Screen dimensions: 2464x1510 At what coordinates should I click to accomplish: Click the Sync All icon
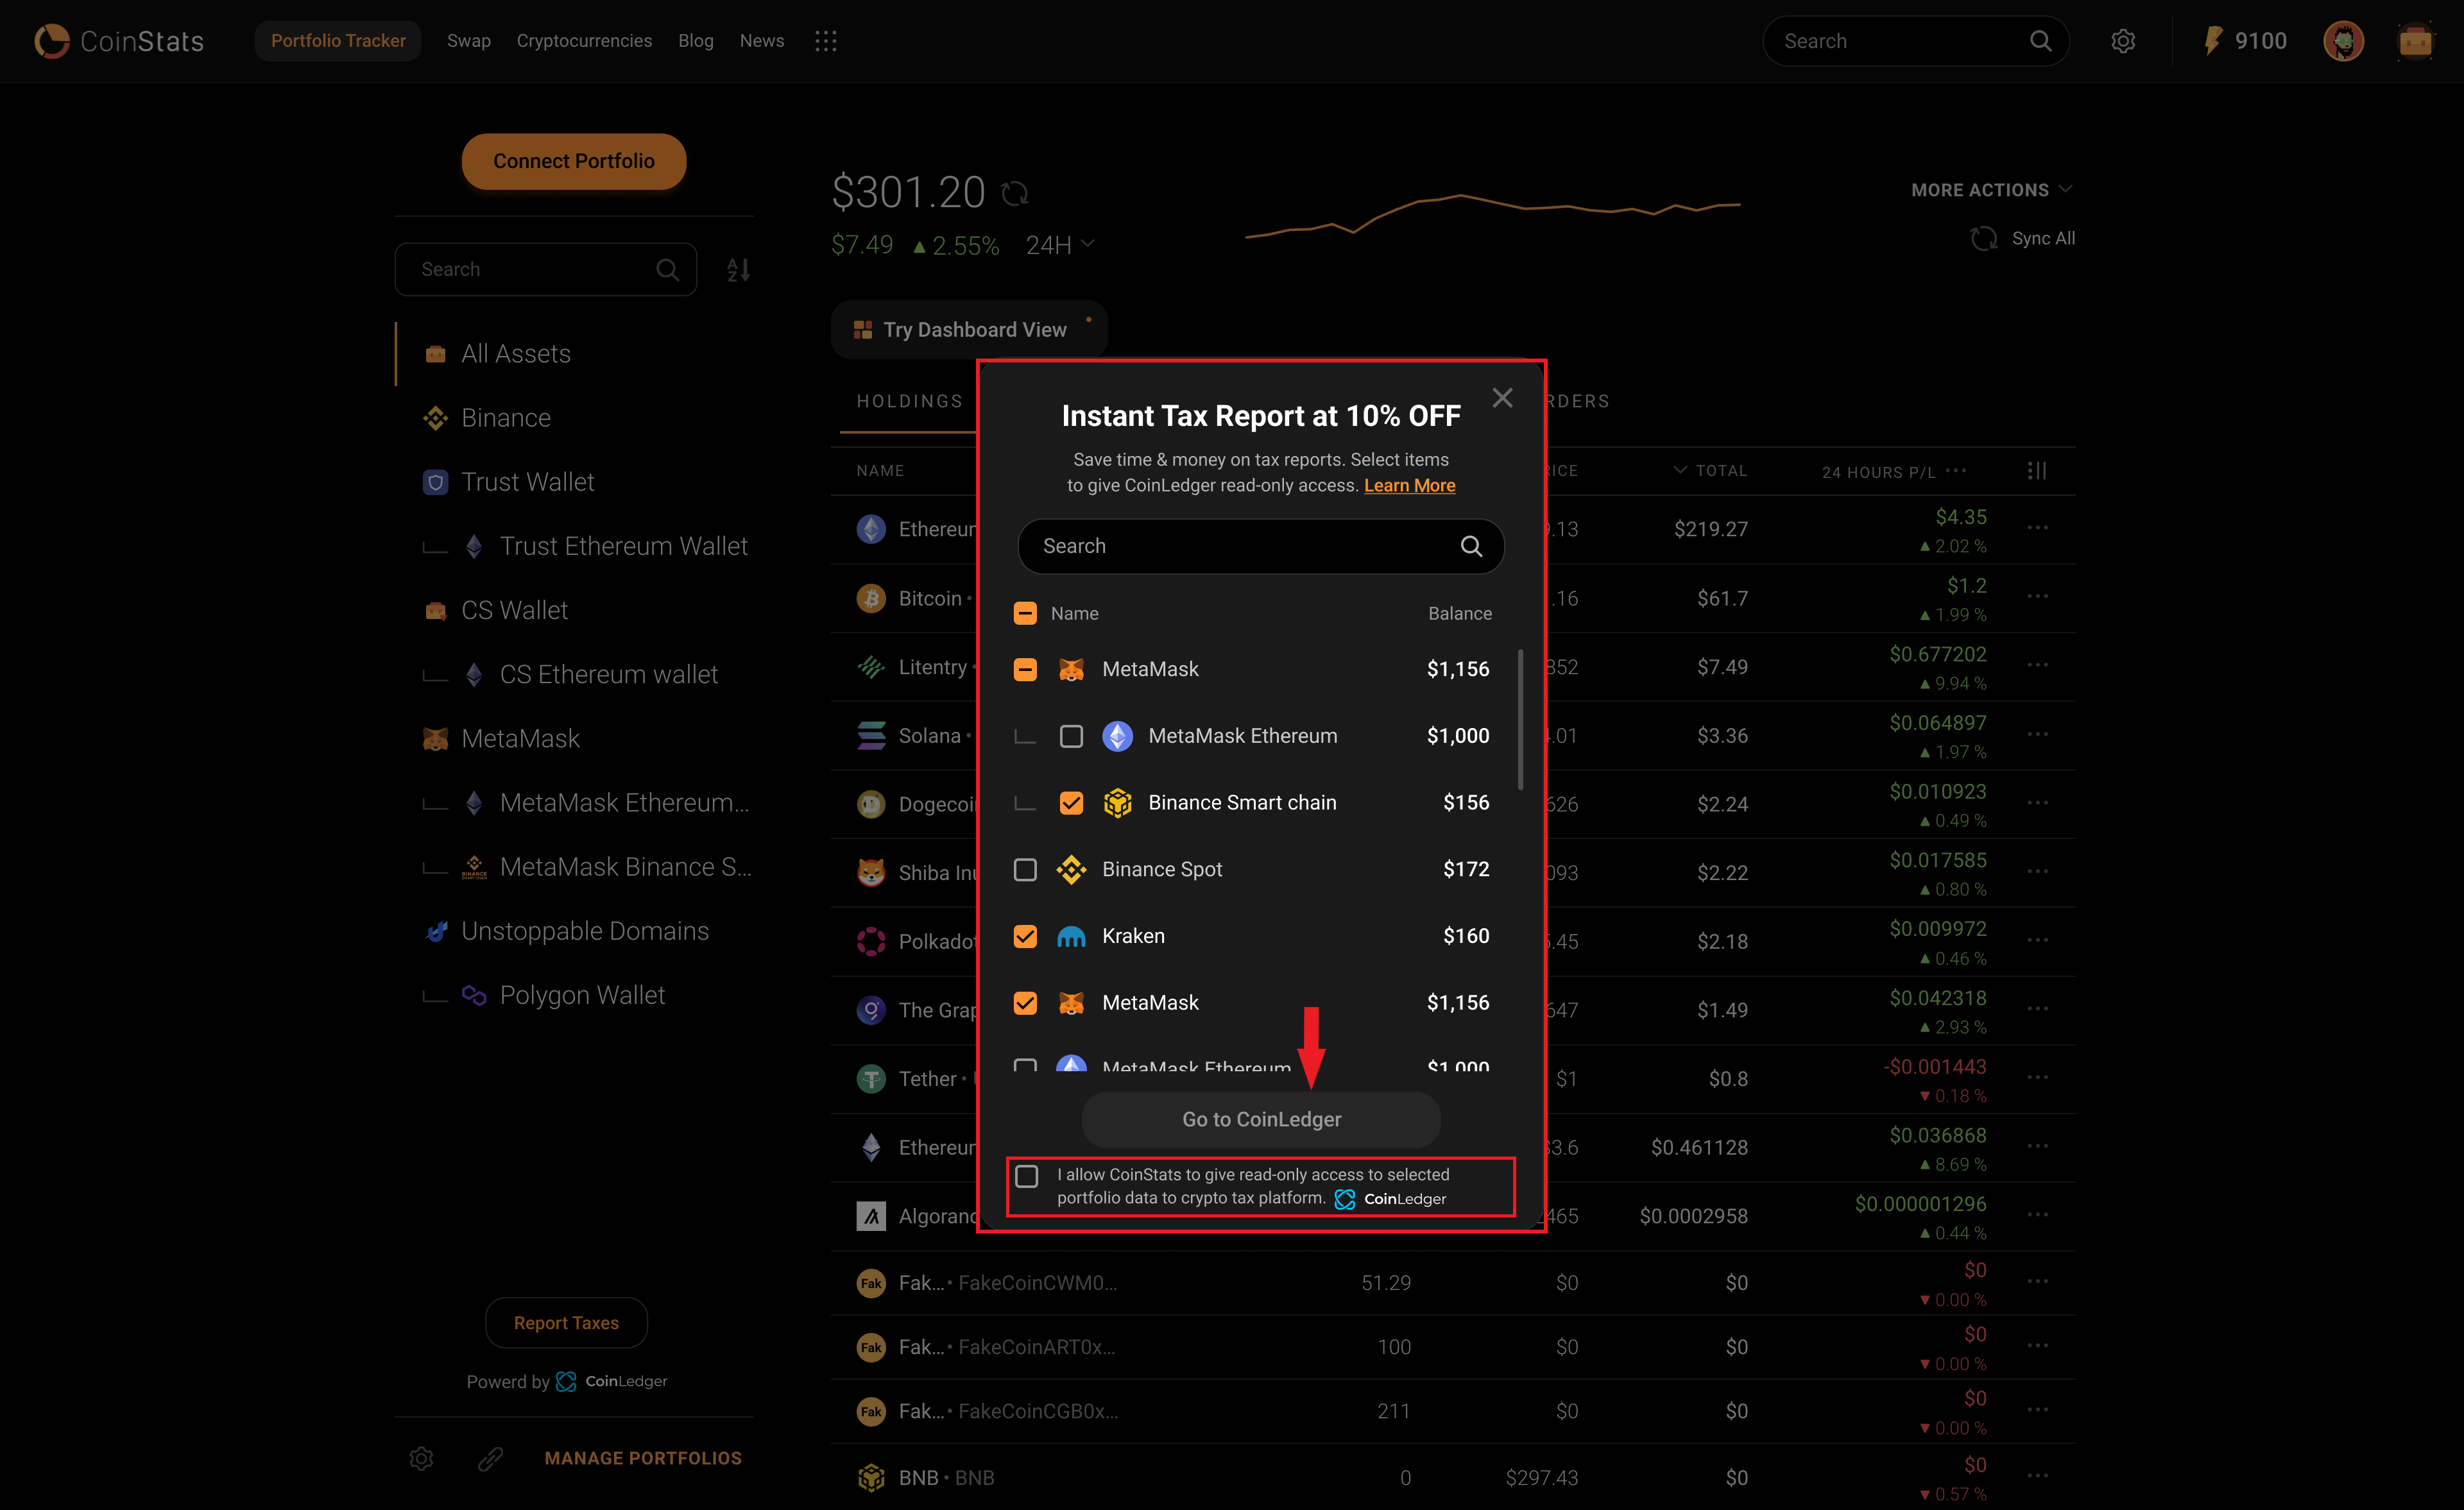click(1983, 238)
